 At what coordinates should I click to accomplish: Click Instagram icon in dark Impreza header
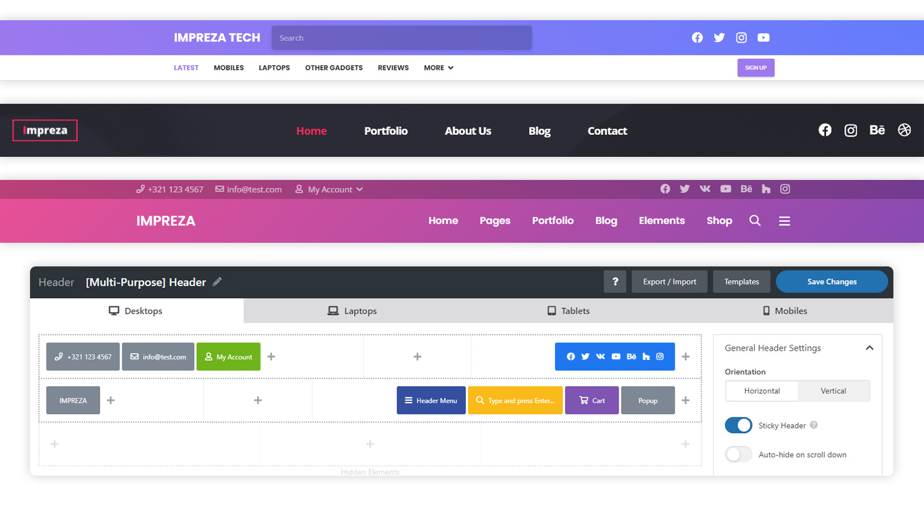pos(851,130)
